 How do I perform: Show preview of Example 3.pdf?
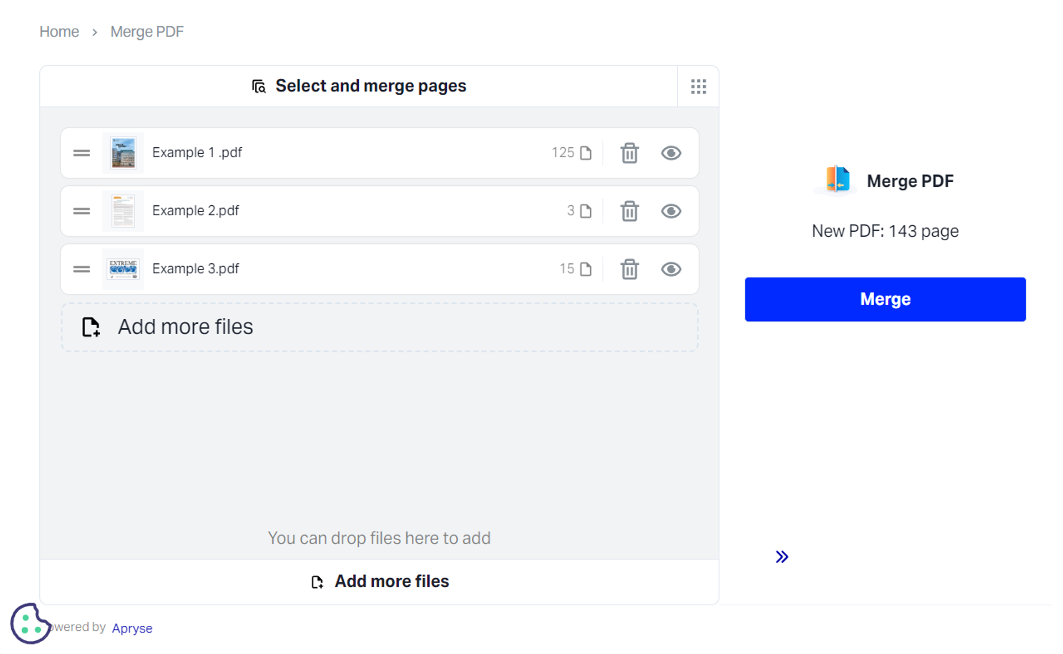pos(670,269)
